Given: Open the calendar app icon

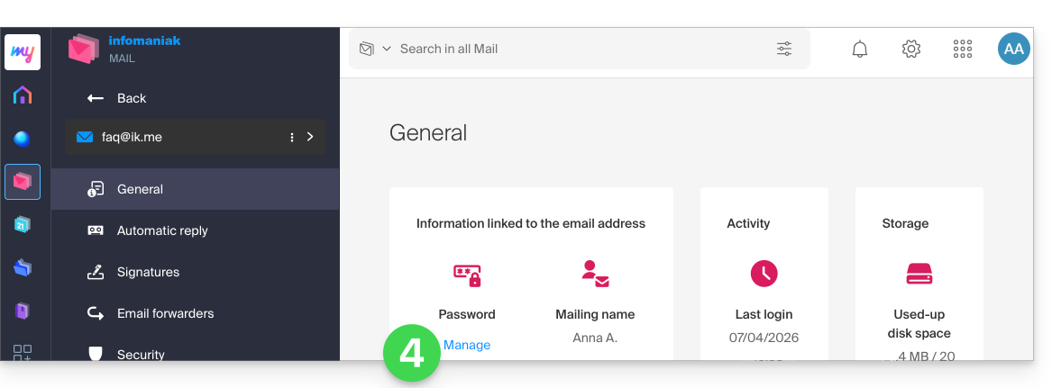Looking at the screenshot, I should [x=23, y=224].
